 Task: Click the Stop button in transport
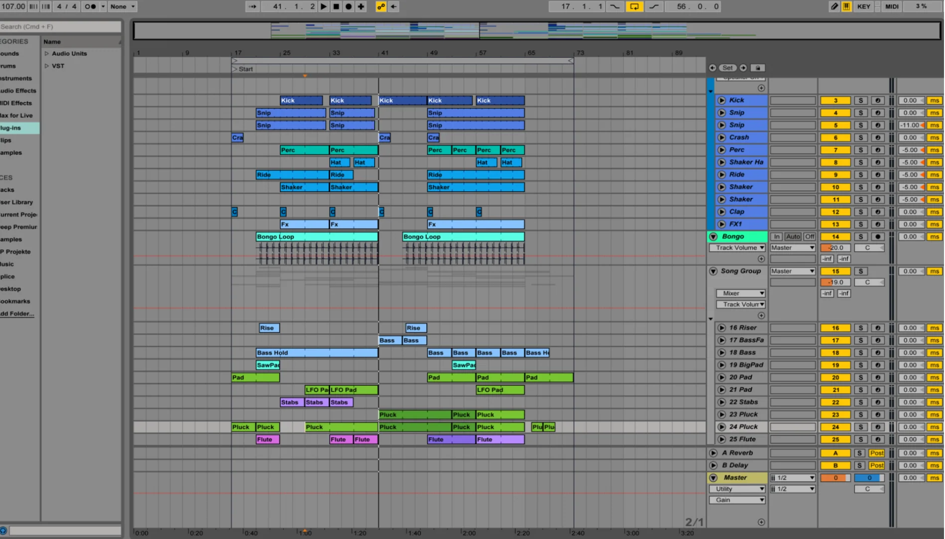coord(336,6)
